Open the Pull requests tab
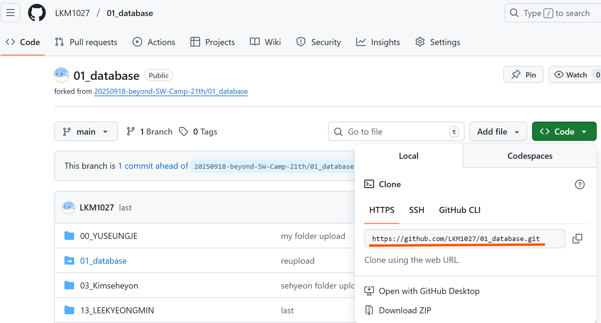 (x=86, y=42)
